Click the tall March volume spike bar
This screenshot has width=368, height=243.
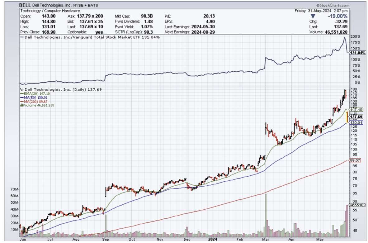pos(266,215)
